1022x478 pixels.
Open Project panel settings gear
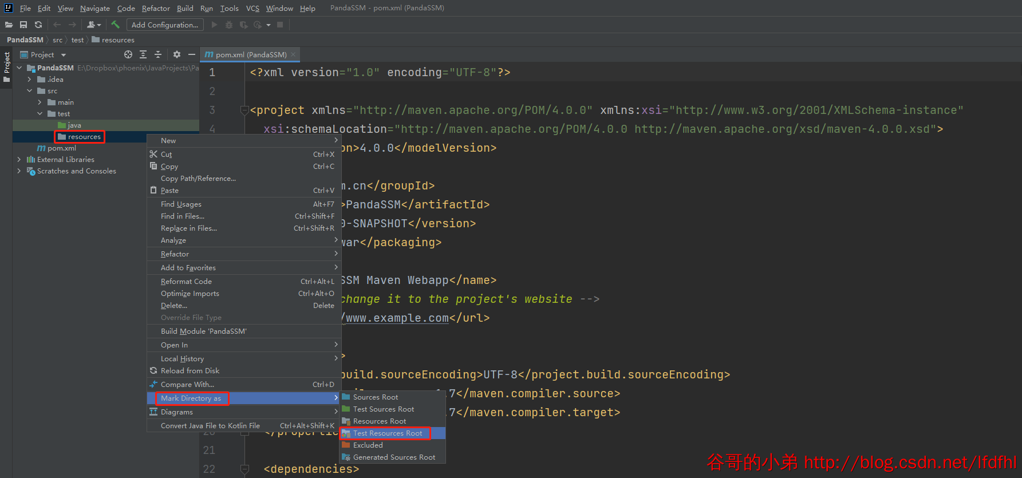(177, 54)
